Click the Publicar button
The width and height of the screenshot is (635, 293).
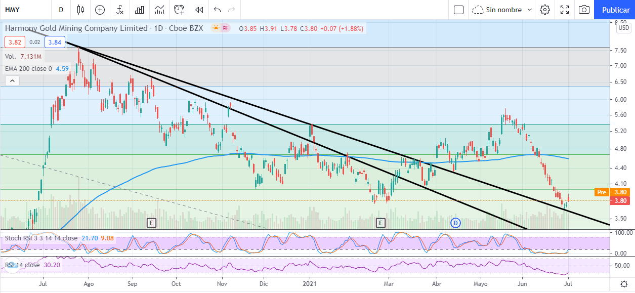(x=615, y=10)
